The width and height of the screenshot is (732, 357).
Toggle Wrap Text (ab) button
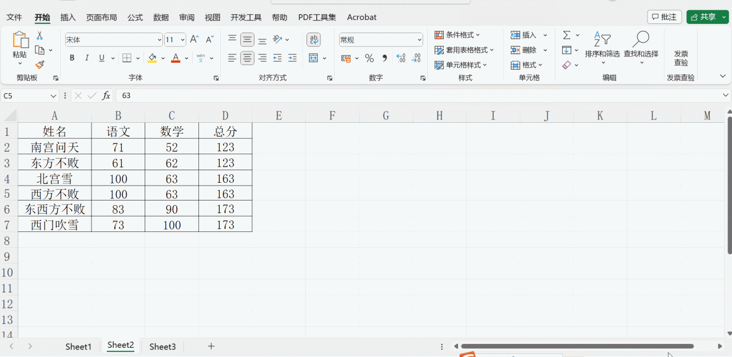[x=313, y=39]
